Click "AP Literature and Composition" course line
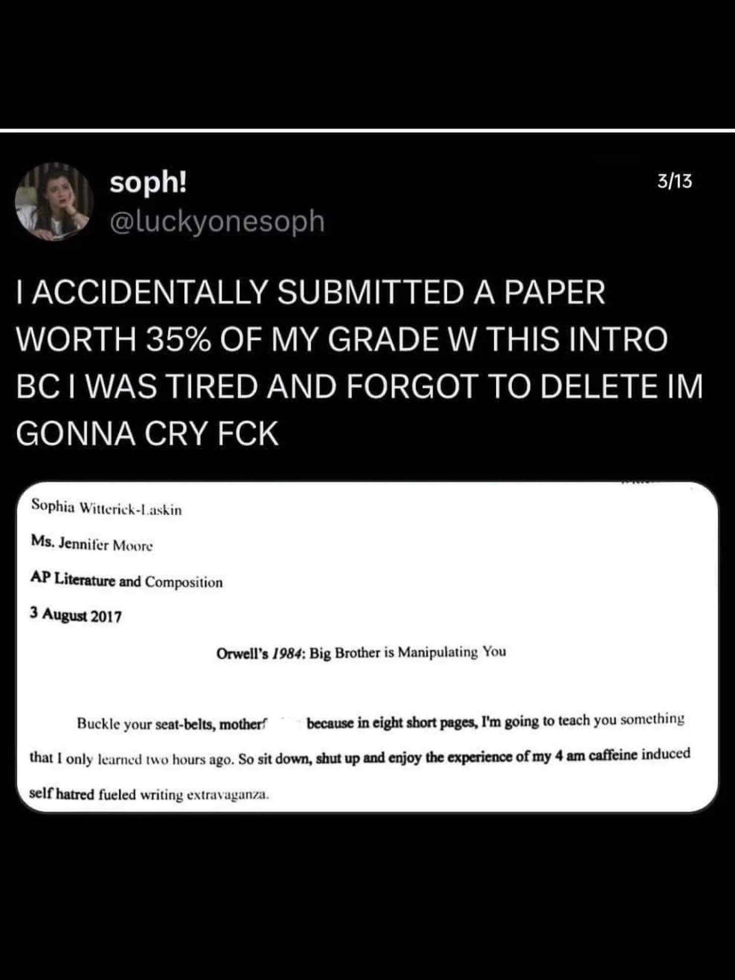 pyautogui.click(x=127, y=580)
